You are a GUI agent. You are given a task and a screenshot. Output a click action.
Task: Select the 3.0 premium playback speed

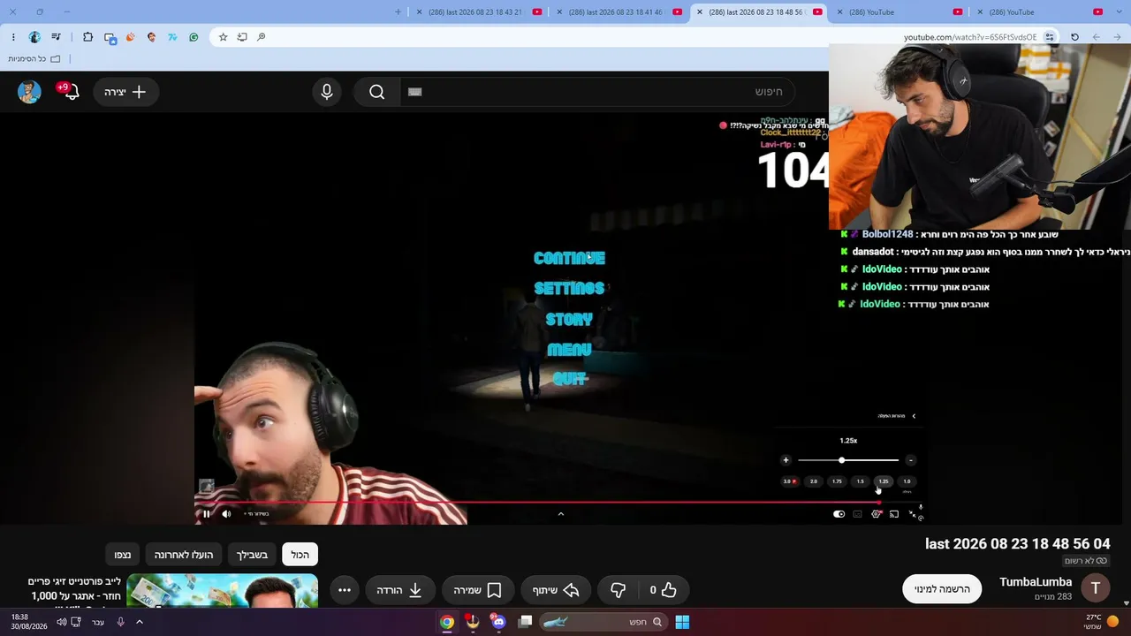click(789, 481)
